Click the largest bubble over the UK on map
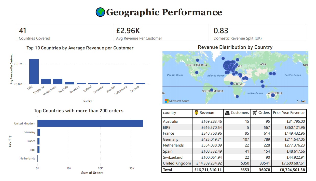Viewport: 316px width, 181px height. [x=229, y=66]
